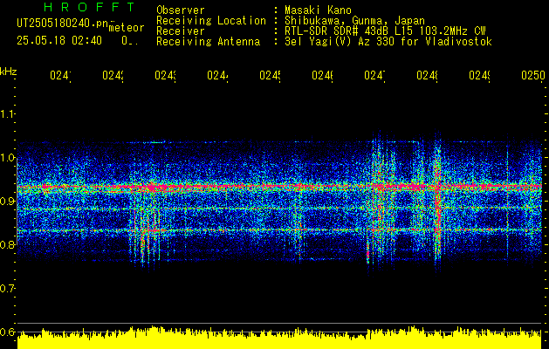Click the 0245 time marker

point(270,75)
